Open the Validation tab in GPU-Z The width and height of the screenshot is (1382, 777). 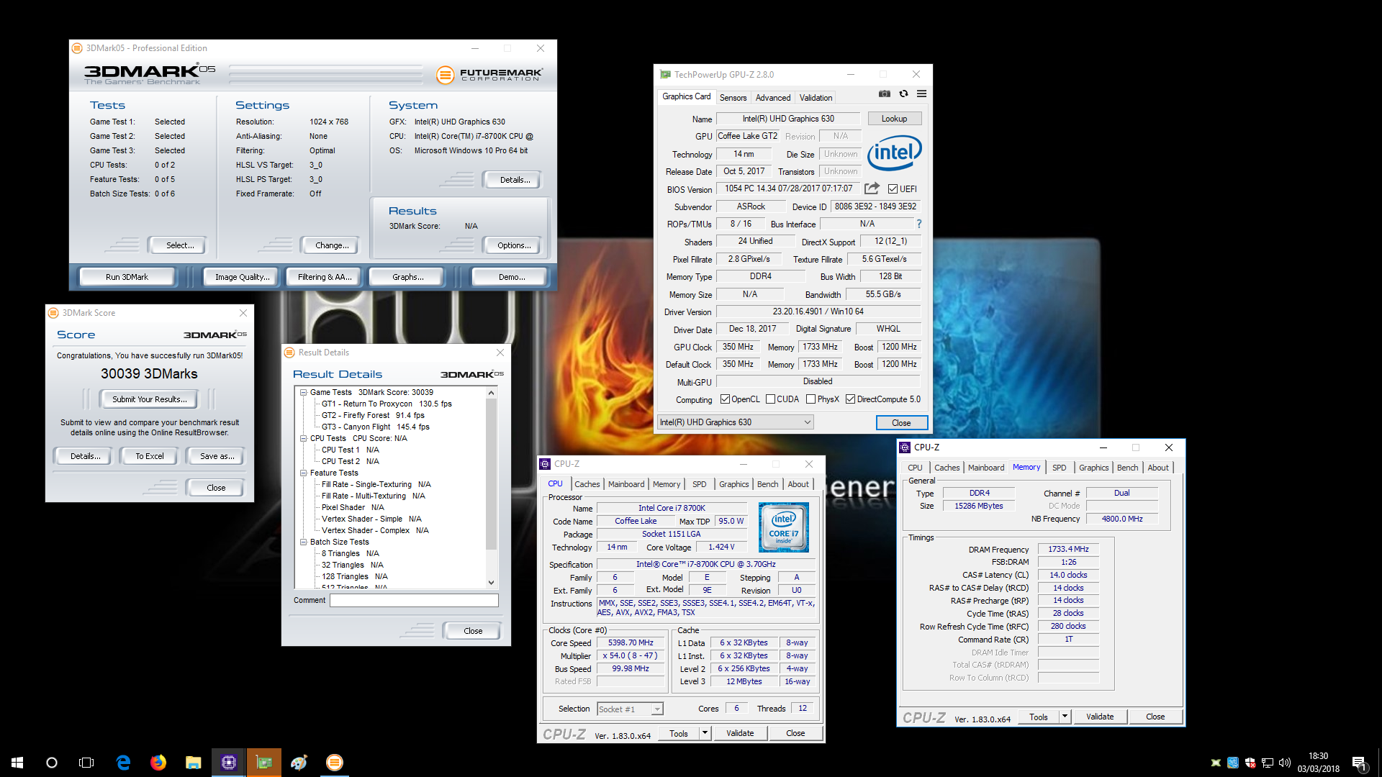(816, 98)
